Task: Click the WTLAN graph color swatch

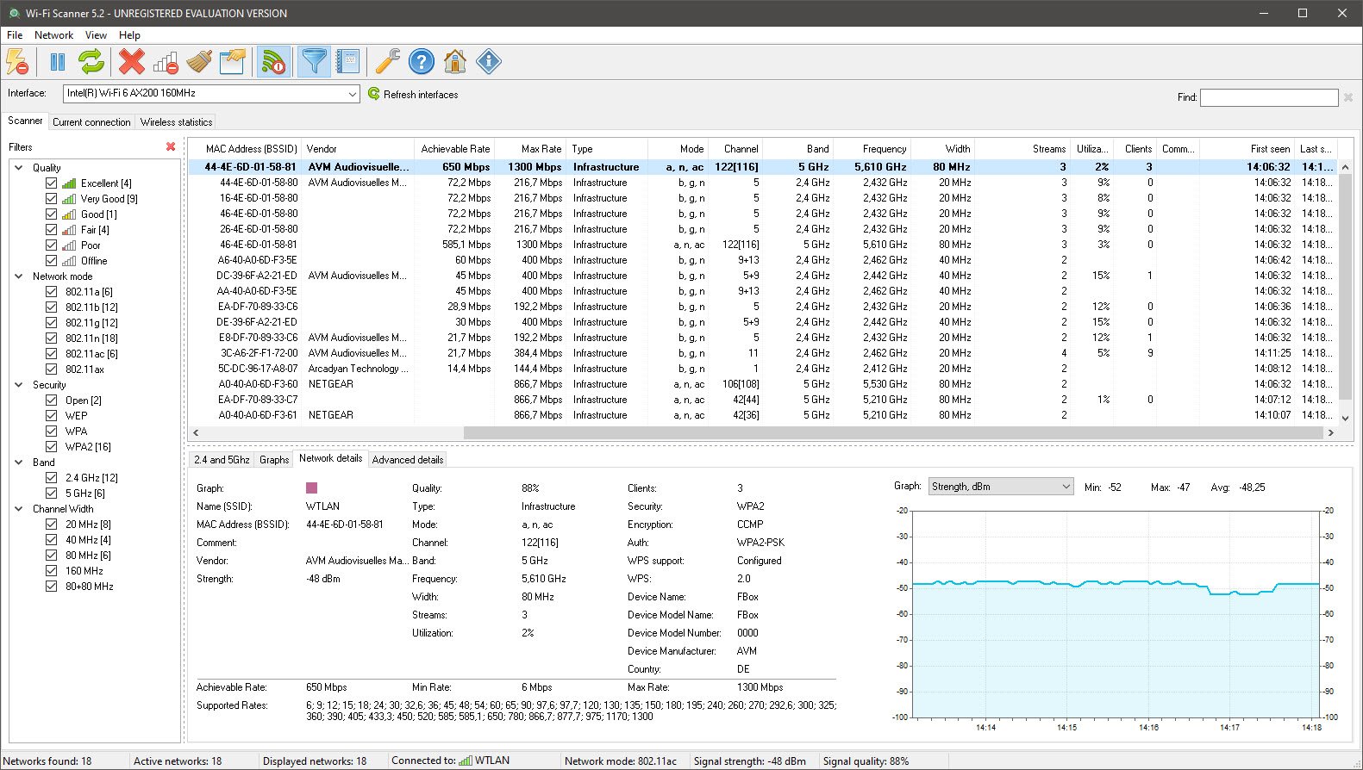Action: [312, 488]
